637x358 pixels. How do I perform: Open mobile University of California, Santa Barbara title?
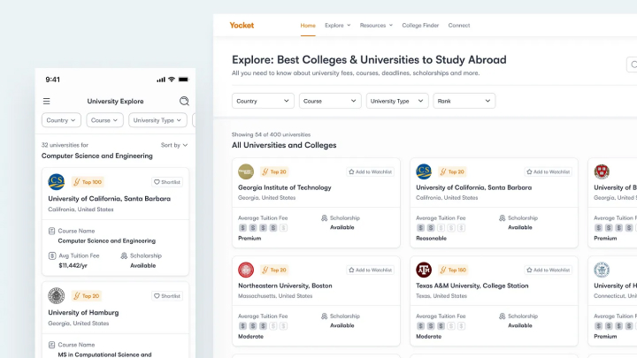tap(110, 199)
